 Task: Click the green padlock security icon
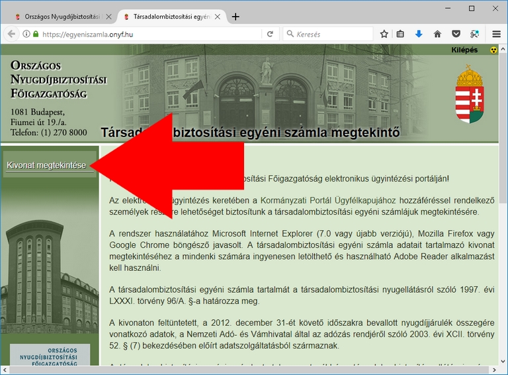[36, 34]
